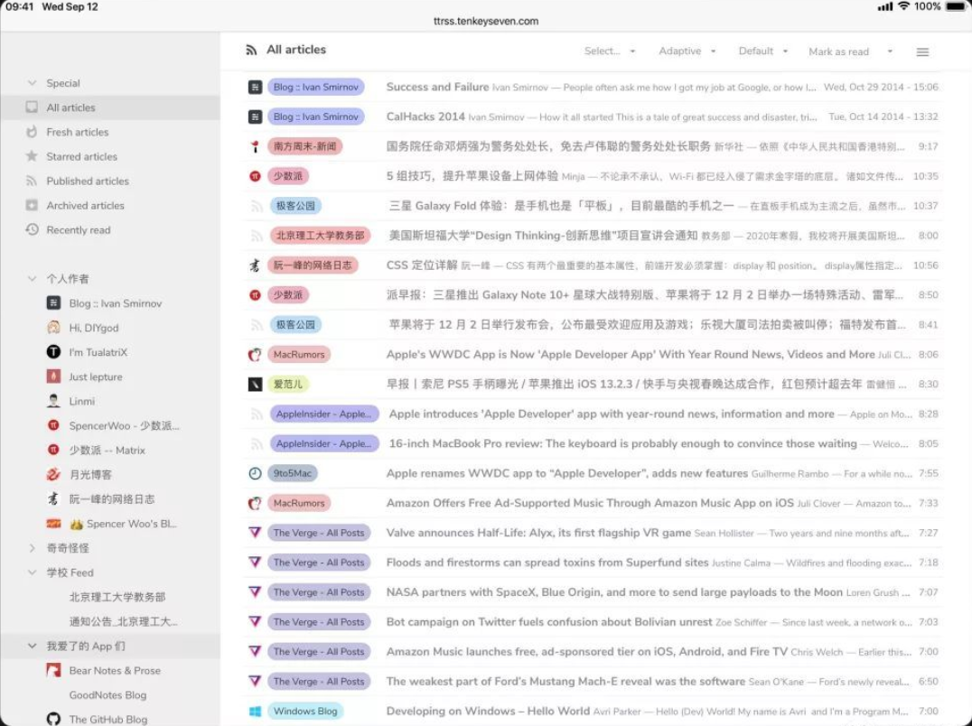
Task: Click the All articles sidebar icon
Action: (32, 107)
